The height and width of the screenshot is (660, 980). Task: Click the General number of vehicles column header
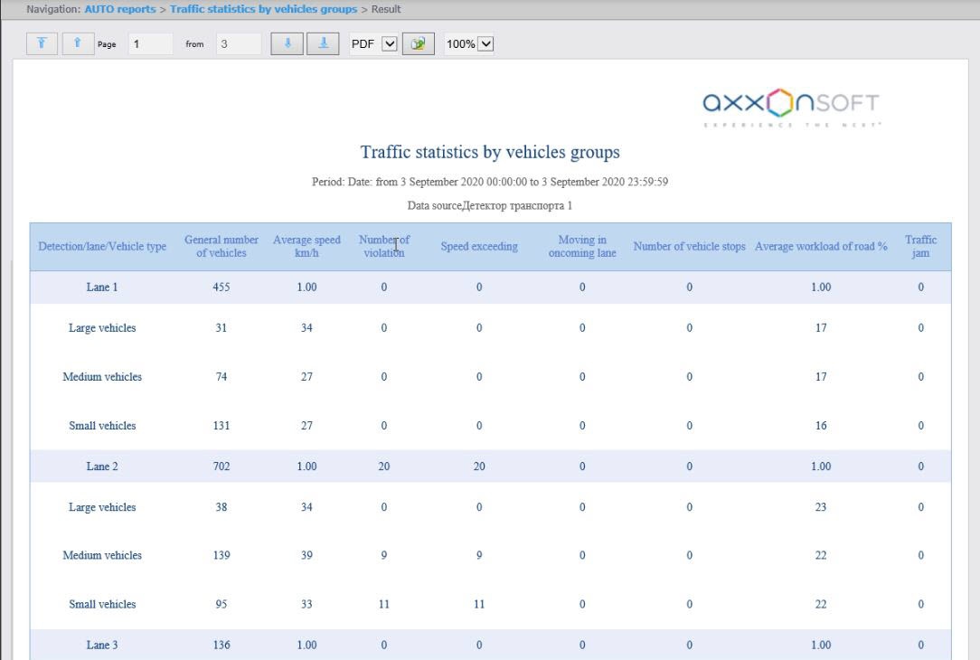point(221,246)
